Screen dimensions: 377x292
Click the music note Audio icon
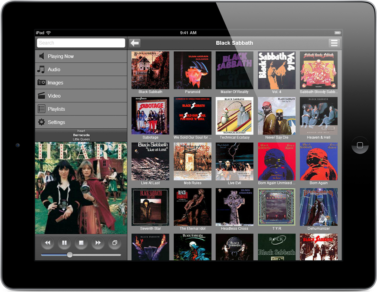[41, 69]
